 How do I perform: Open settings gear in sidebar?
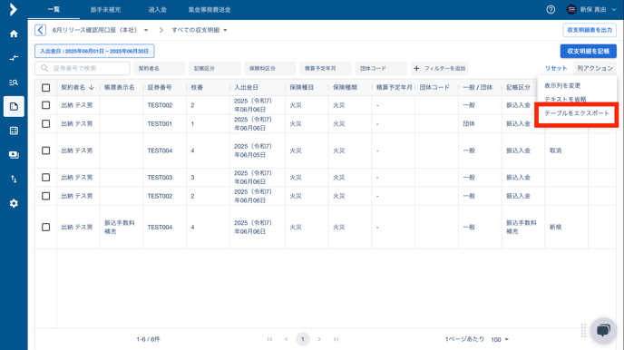coord(14,203)
